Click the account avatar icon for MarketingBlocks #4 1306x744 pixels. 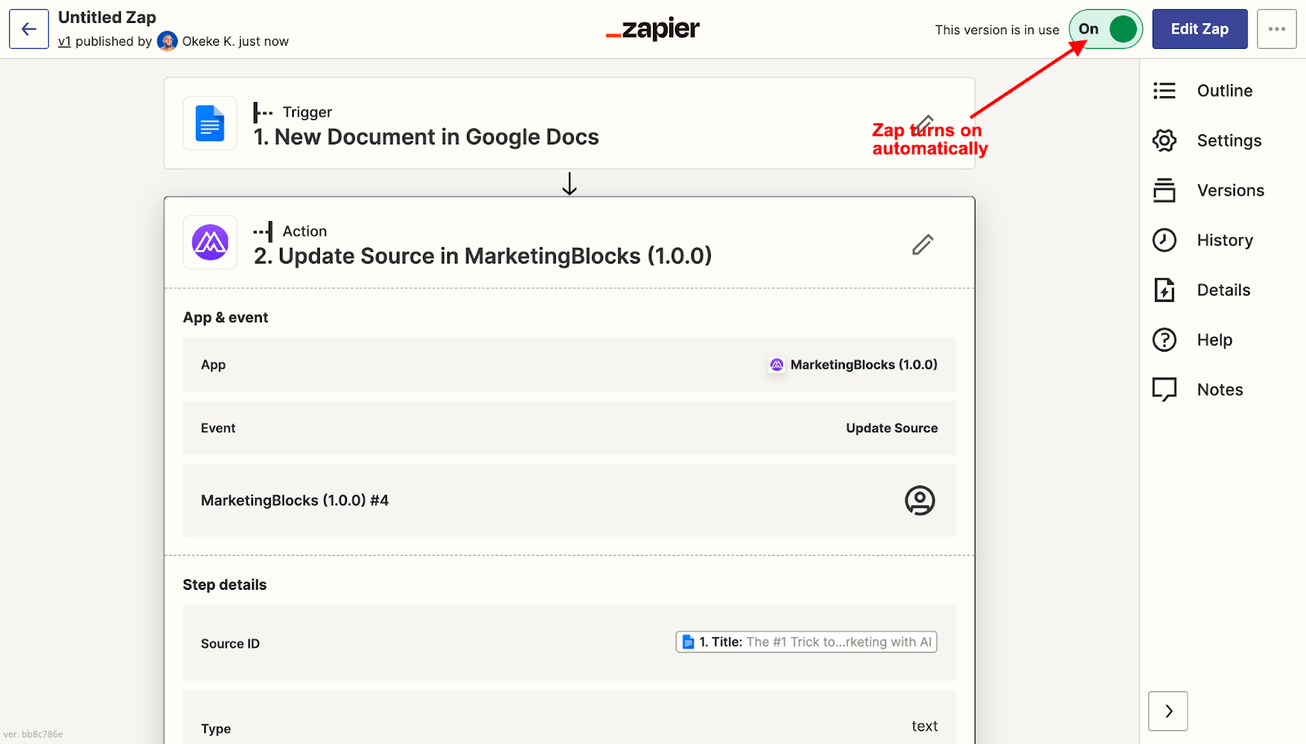pos(920,500)
